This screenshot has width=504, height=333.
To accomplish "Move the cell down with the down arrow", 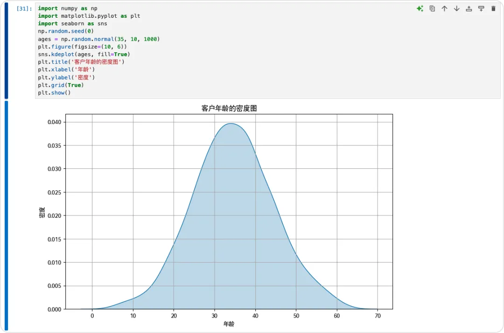I will [x=457, y=9].
